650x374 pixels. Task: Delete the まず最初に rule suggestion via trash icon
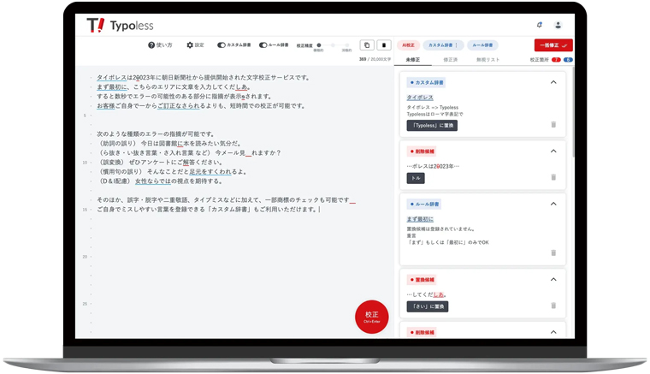553,252
